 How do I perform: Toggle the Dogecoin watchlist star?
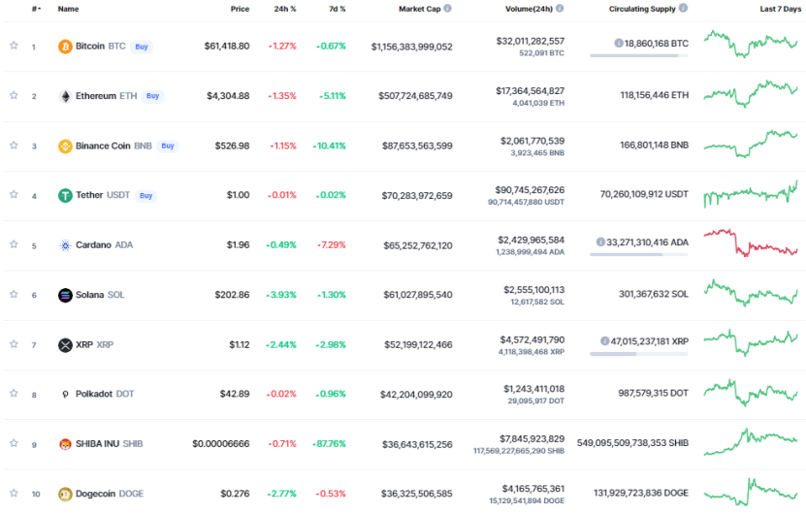[14, 493]
